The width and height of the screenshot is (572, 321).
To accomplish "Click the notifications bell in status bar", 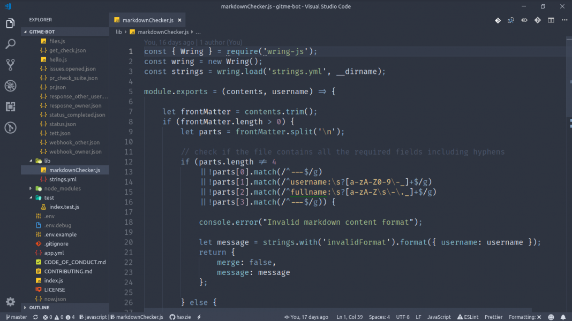I will pos(563,317).
